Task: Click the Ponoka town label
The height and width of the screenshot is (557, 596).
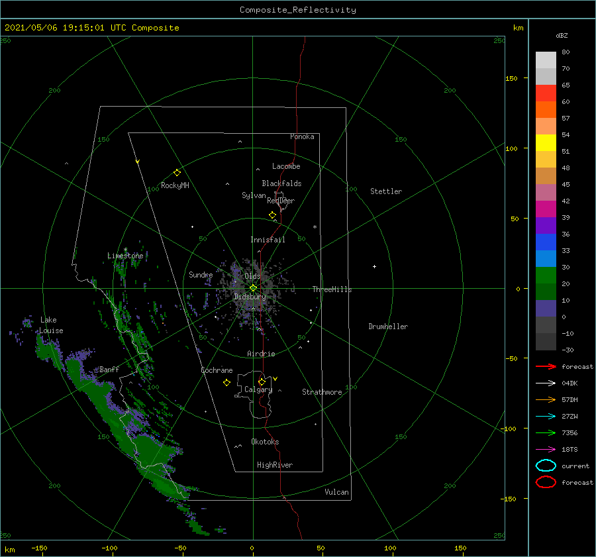Action: 302,136
